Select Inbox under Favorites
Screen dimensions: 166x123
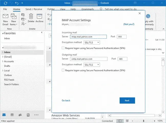click(7, 38)
